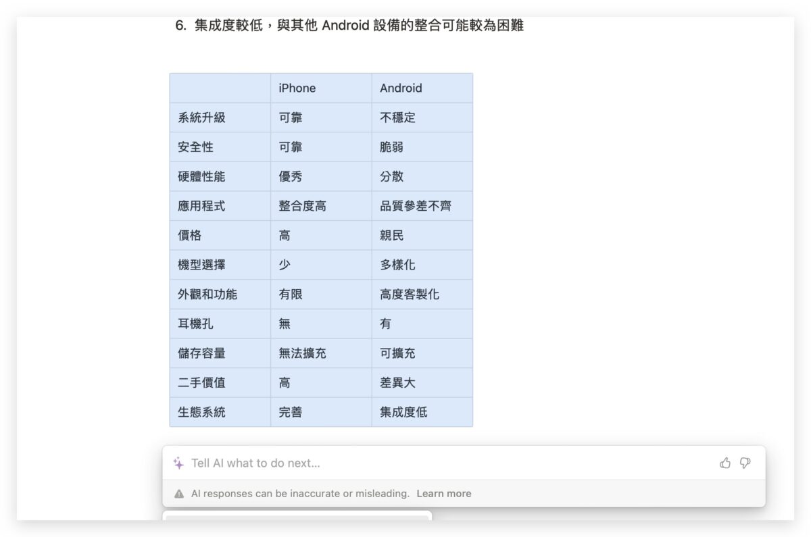Select the 少 cell
The width and height of the screenshot is (811, 537).
[x=321, y=265]
